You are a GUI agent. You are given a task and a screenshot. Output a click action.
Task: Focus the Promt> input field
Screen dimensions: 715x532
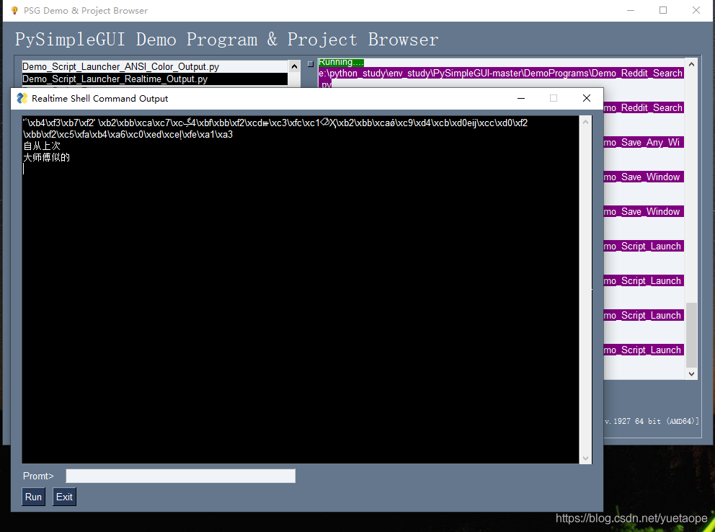click(x=181, y=476)
